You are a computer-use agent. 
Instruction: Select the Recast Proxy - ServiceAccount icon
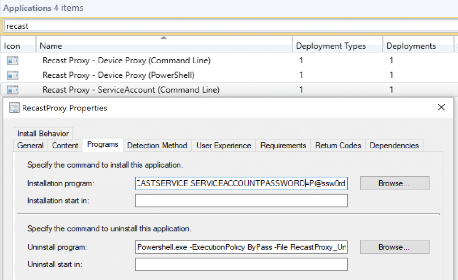(x=13, y=90)
